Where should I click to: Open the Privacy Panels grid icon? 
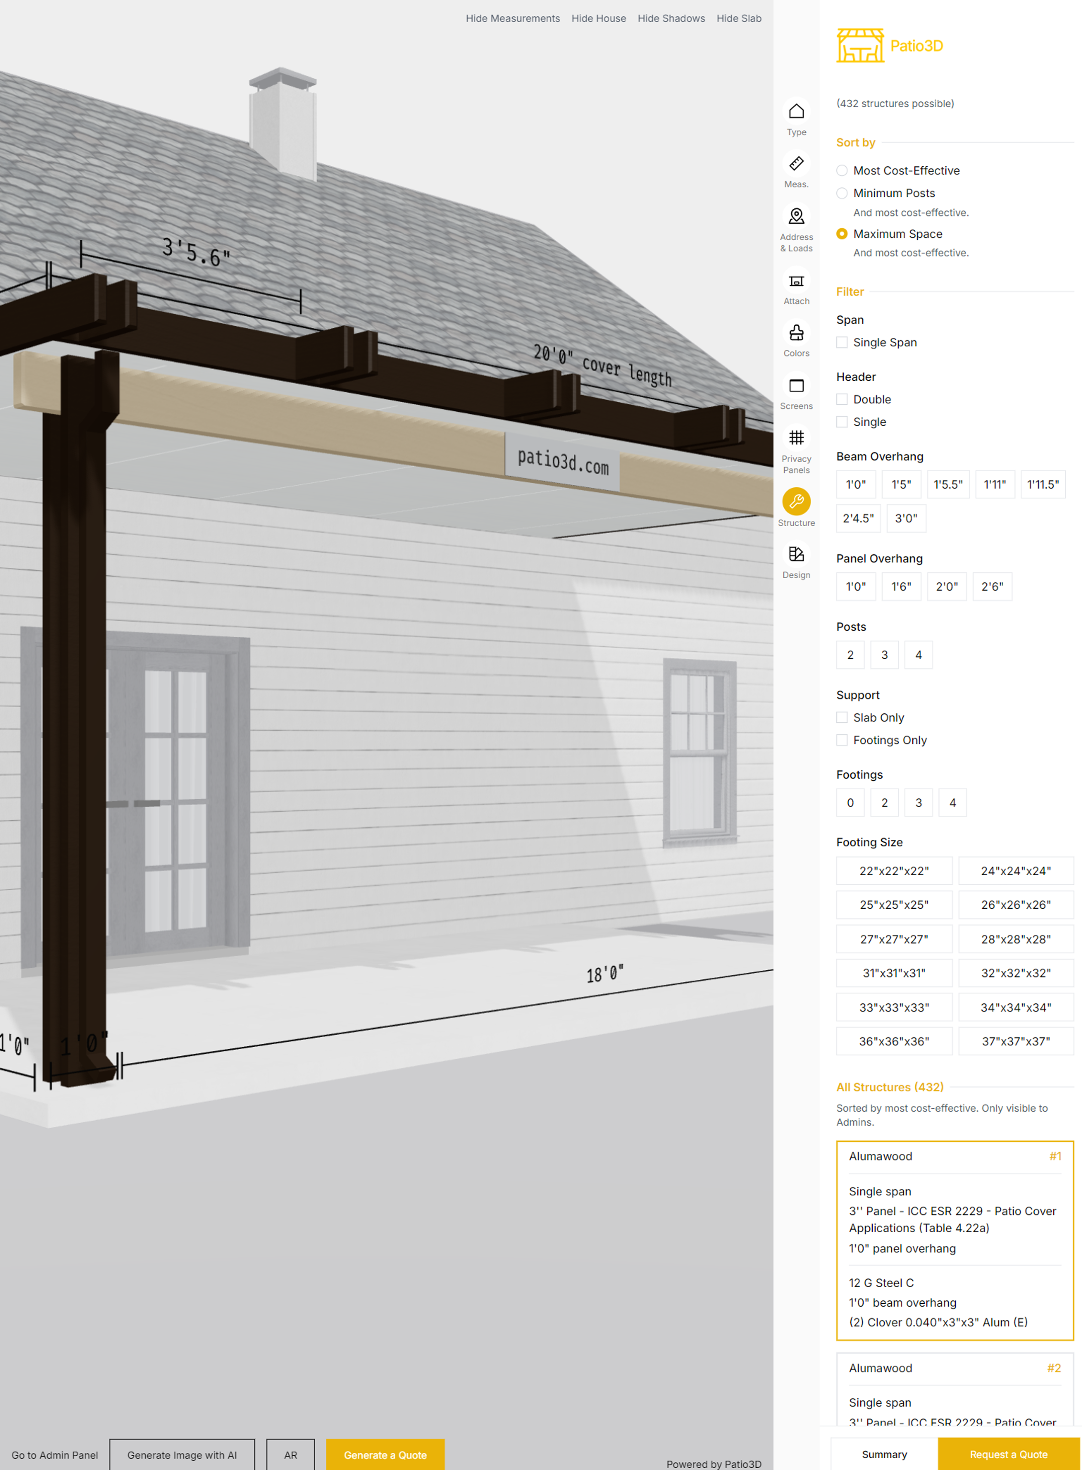796,438
